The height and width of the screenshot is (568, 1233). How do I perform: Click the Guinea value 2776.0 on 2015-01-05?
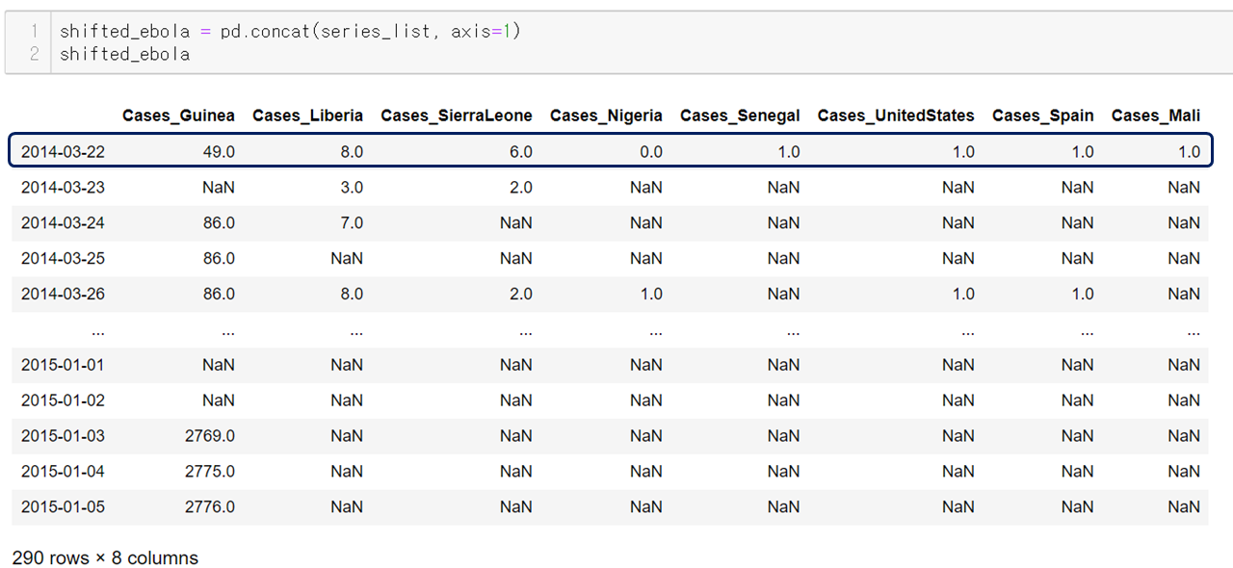pyautogui.click(x=210, y=507)
